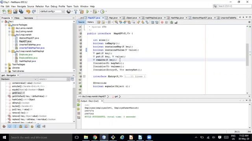This screenshot has width=252, height=141.
Task: Click the Stop square icon in Output panel
Action: [79, 113]
